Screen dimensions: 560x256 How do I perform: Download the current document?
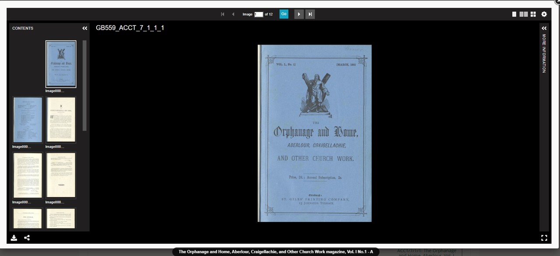pyautogui.click(x=14, y=238)
